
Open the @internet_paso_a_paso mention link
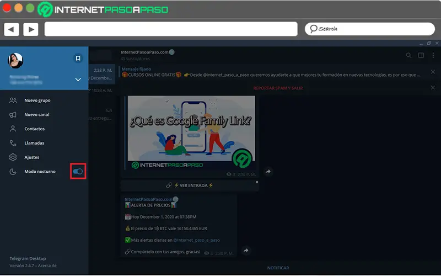[196, 240]
